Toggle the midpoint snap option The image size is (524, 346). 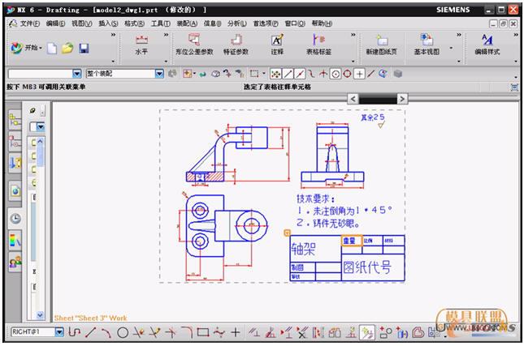tap(300, 74)
